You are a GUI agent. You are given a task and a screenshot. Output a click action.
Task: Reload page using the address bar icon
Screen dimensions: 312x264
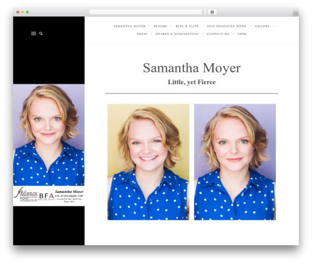pos(203,12)
